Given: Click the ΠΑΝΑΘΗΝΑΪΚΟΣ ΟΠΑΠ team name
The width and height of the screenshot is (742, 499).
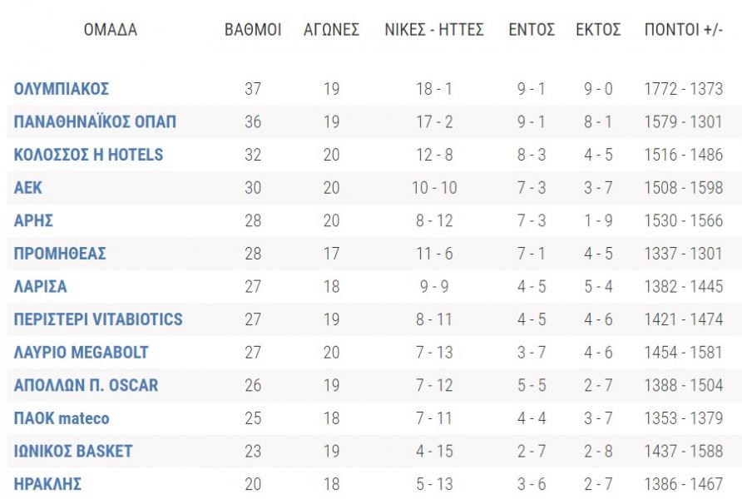Looking at the screenshot, I should click(95, 122).
